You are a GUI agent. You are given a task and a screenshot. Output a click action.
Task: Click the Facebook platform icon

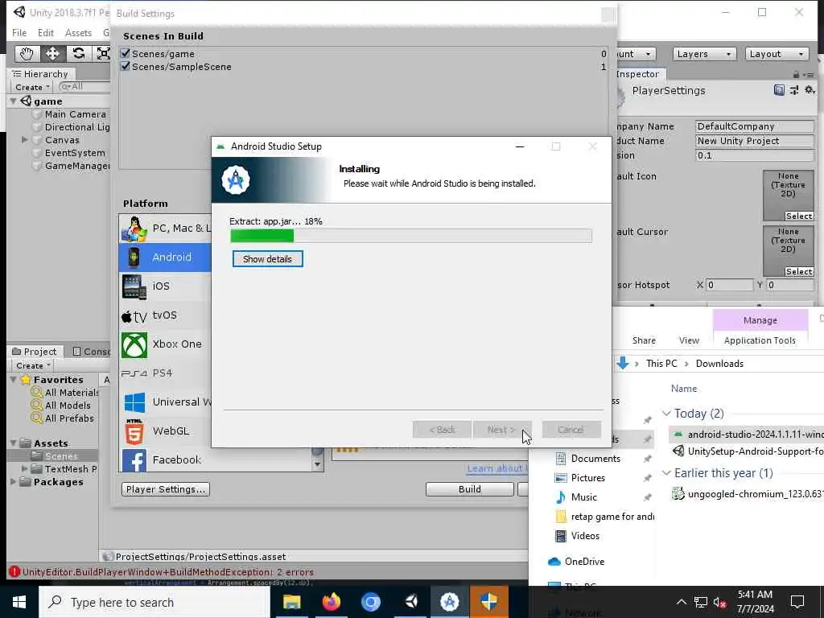(134, 460)
